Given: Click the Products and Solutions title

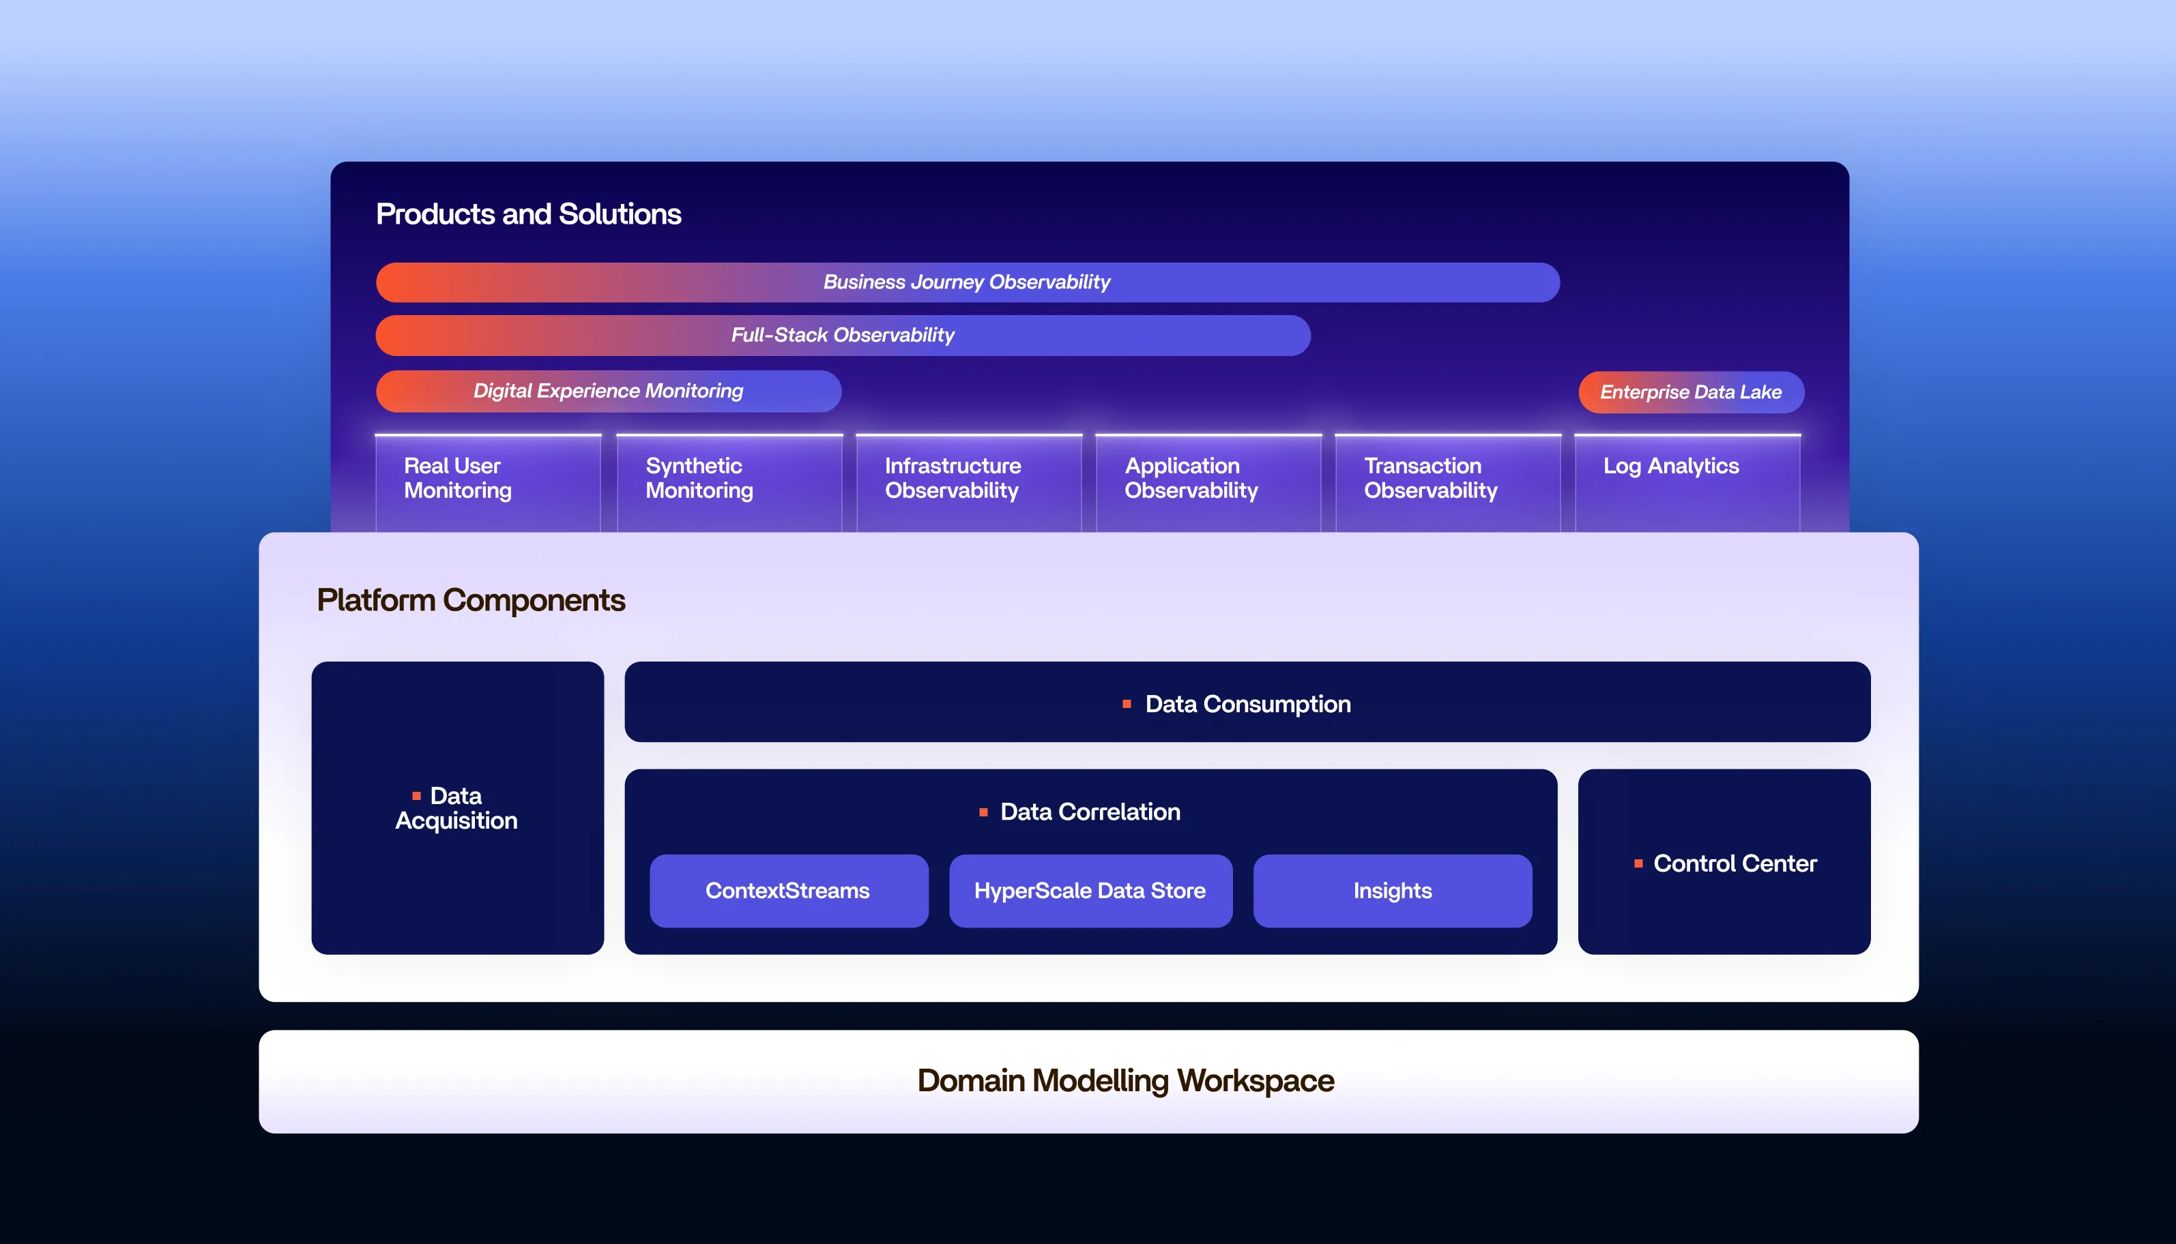Looking at the screenshot, I should pos(528,213).
